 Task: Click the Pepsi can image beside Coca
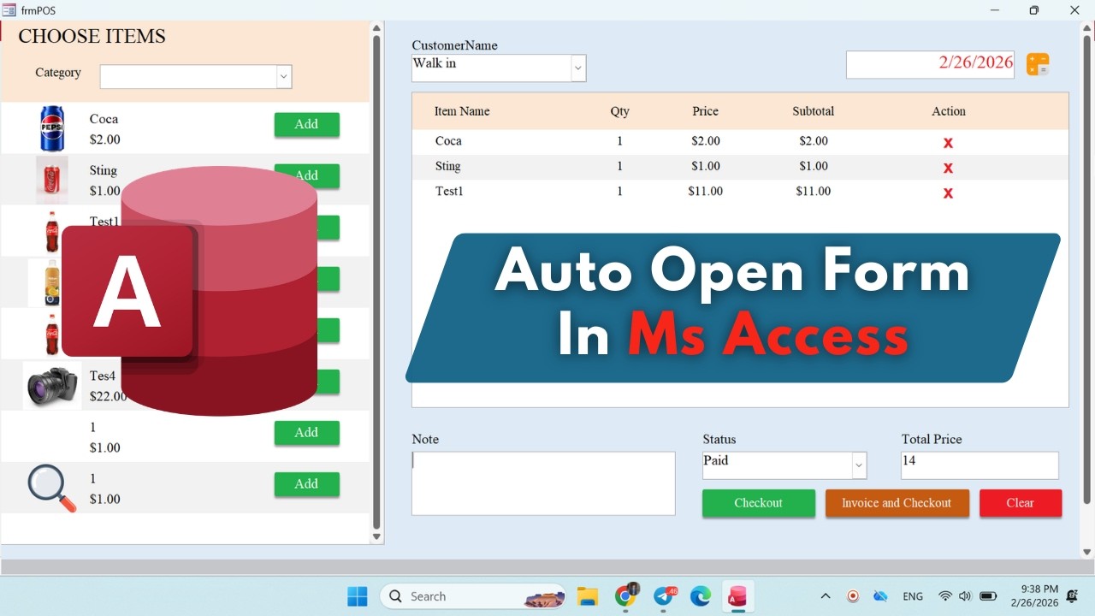click(52, 129)
